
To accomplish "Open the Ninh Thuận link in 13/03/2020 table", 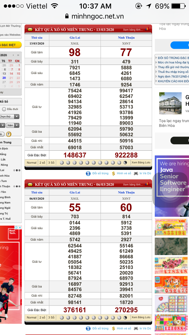I will pos(126,38).
